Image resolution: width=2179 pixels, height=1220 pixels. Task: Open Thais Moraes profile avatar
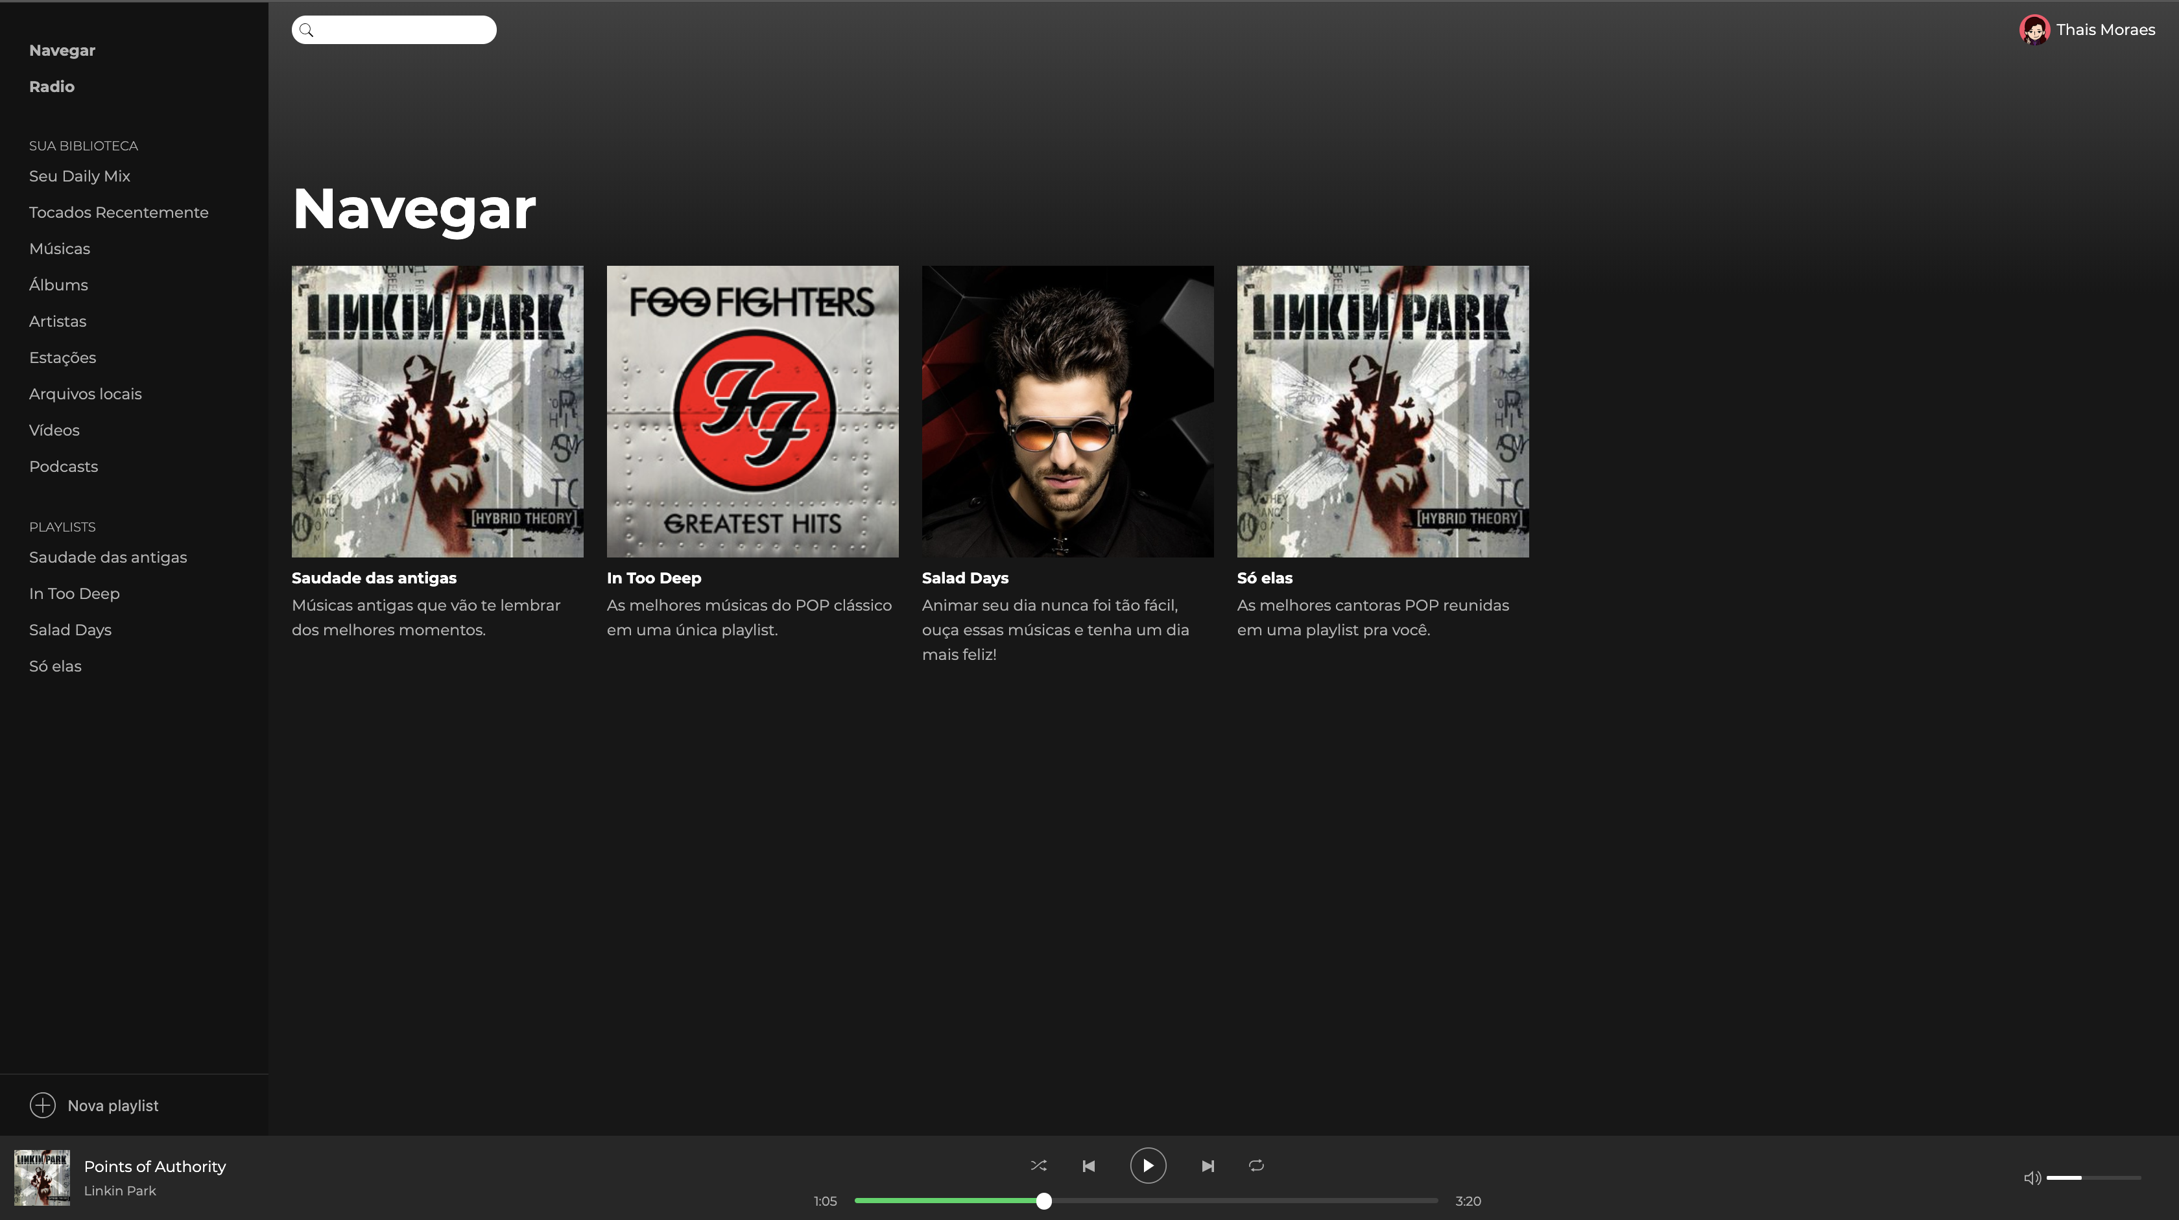point(2034,30)
